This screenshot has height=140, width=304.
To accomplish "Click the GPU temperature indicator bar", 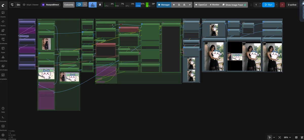I will coord(150,5).
